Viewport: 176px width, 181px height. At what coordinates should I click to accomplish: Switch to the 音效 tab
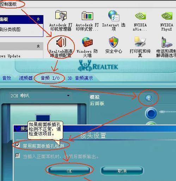tap(7, 78)
